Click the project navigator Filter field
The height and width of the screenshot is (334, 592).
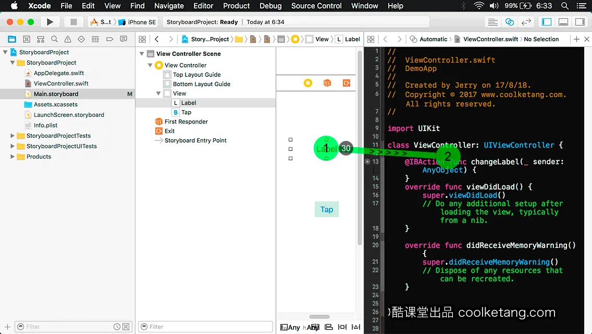click(x=73, y=327)
